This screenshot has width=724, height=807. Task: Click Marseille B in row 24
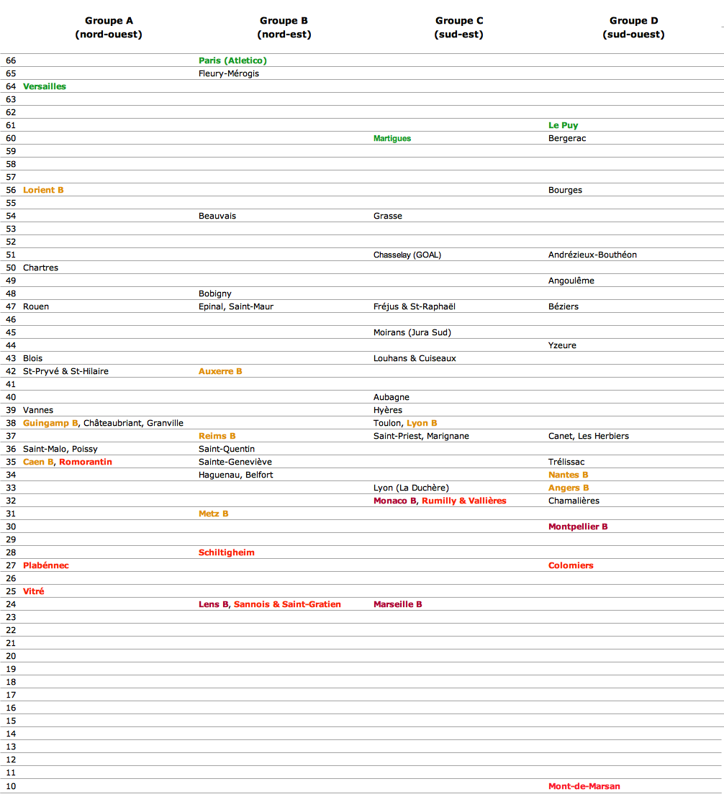click(397, 605)
